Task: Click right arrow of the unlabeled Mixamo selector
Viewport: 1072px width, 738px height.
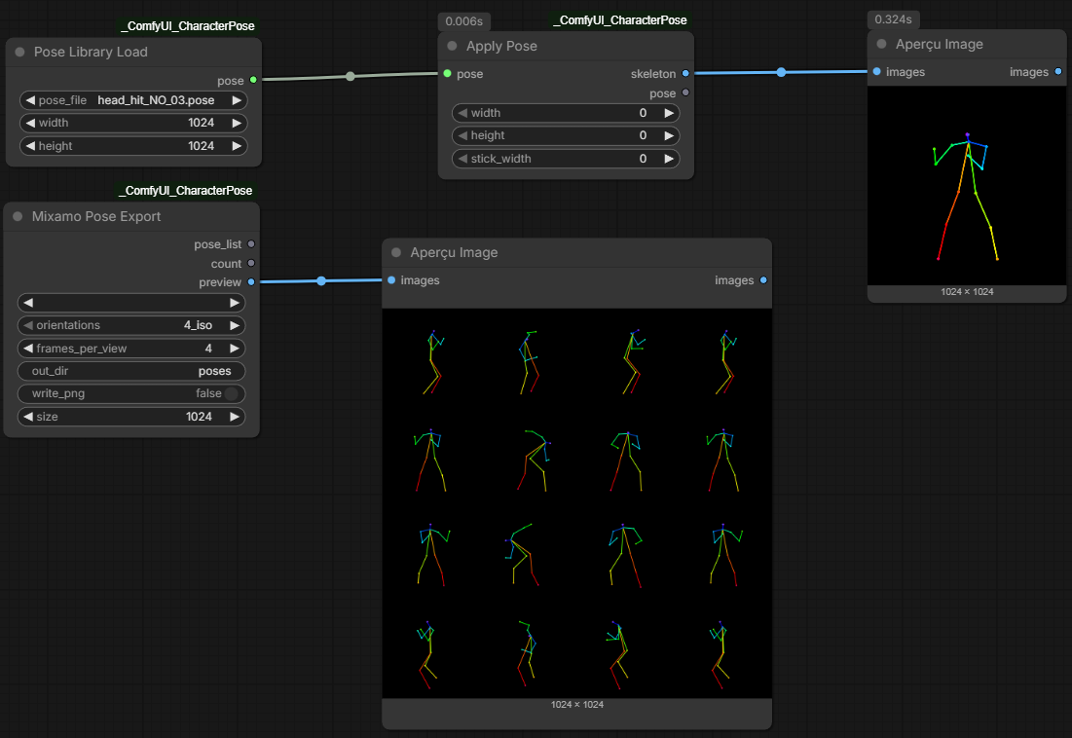Action: (235, 303)
